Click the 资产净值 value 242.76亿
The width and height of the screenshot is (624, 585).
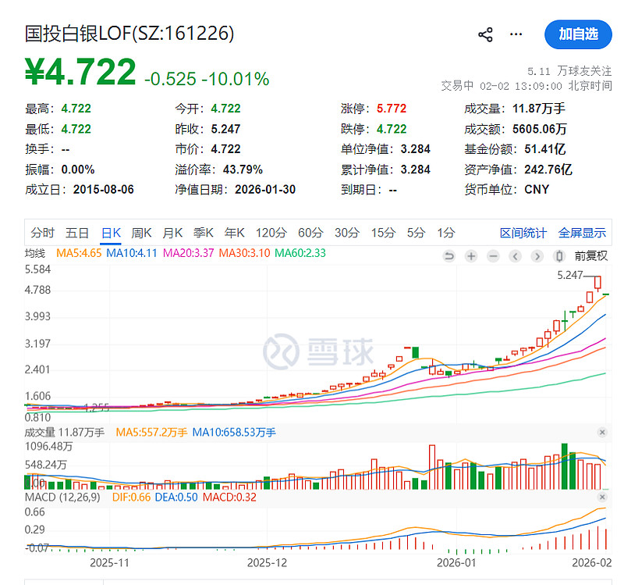(x=548, y=169)
